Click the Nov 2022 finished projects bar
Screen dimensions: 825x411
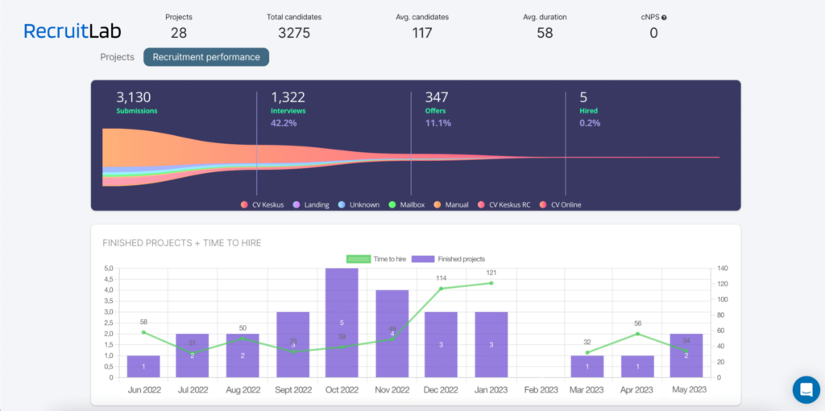point(392,334)
